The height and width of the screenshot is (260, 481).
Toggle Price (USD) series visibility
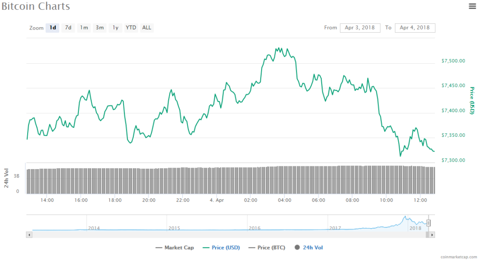tap(221, 247)
